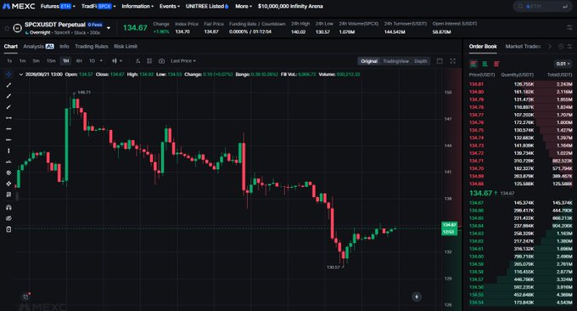Open the Events menu
This screenshot has height=311, width=577.
point(169,6)
